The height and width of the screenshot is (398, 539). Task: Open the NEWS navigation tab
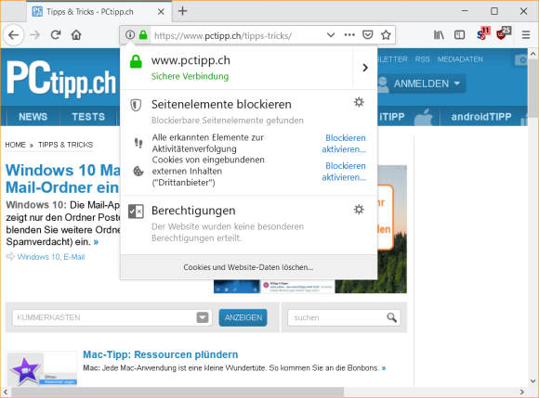coord(33,117)
